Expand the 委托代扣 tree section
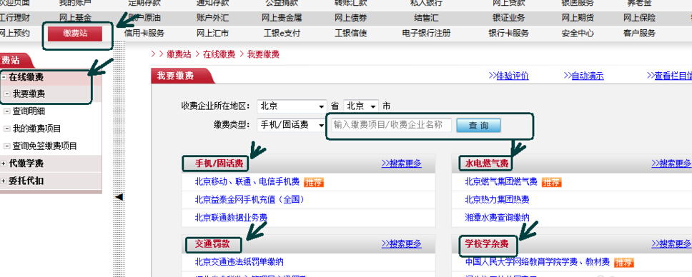The height and width of the screenshot is (277, 692). 4,181
